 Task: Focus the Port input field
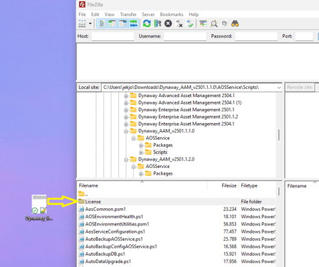click(x=304, y=36)
